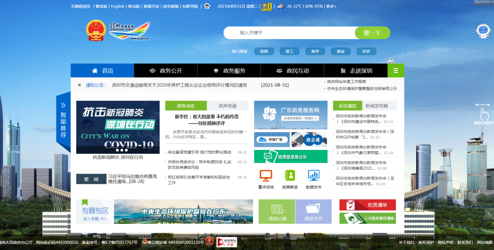Click the COVID-19 banner carousel dots
494x250 pixels.
122,150
